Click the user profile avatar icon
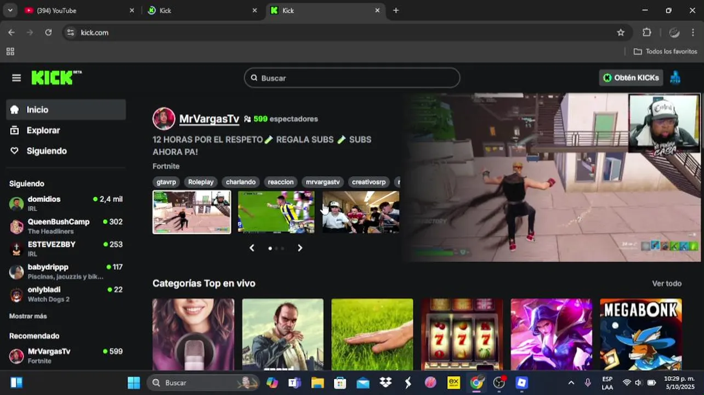This screenshot has width=704, height=395. (x=675, y=77)
